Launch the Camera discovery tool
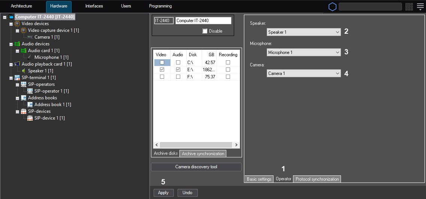Screen dimensions: 426x199 click(196, 167)
